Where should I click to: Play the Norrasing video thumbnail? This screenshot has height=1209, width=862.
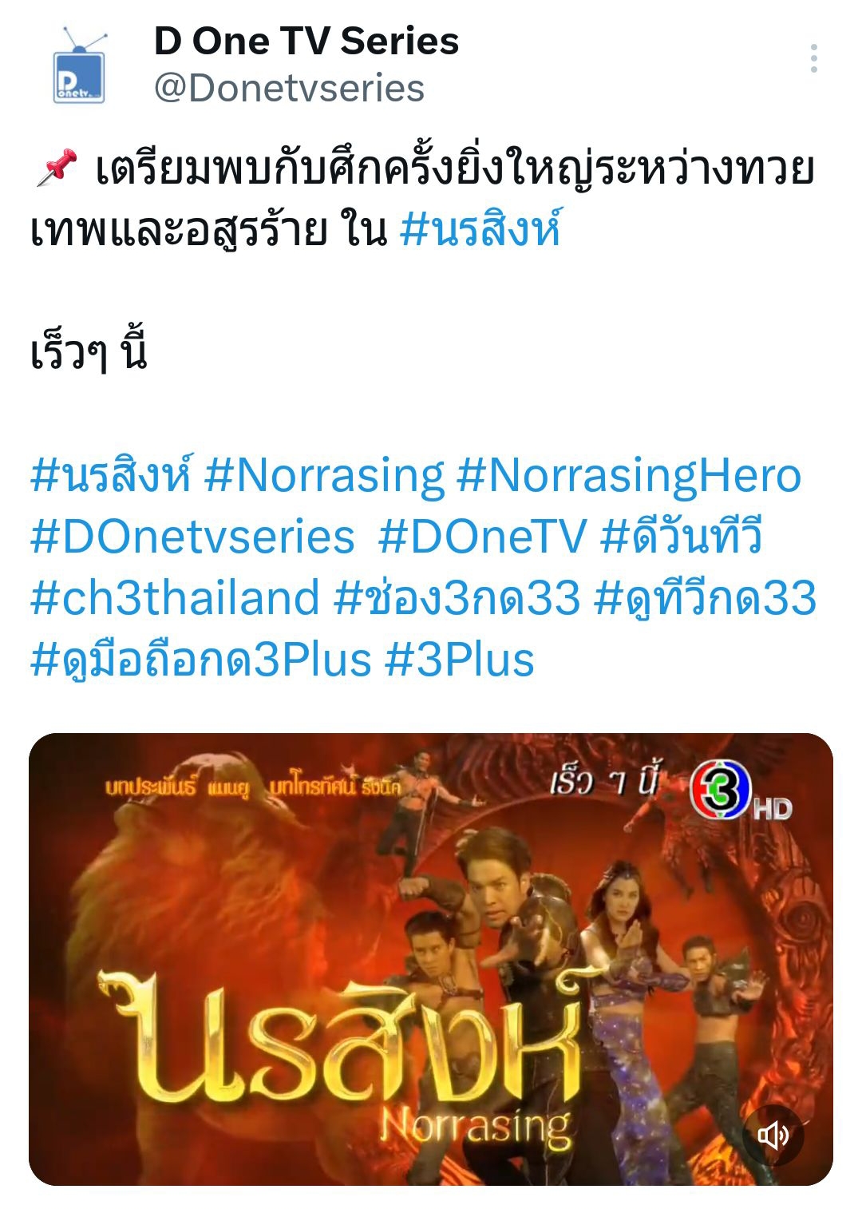click(x=431, y=959)
